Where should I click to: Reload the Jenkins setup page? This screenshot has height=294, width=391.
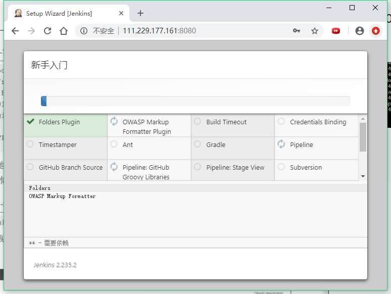click(47, 31)
